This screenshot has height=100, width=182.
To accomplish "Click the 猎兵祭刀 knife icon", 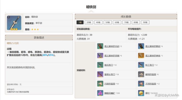I will click(100, 65).
